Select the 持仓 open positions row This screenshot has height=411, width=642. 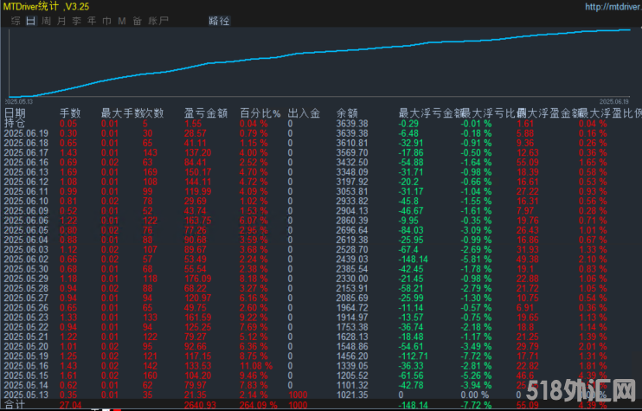(x=15, y=124)
